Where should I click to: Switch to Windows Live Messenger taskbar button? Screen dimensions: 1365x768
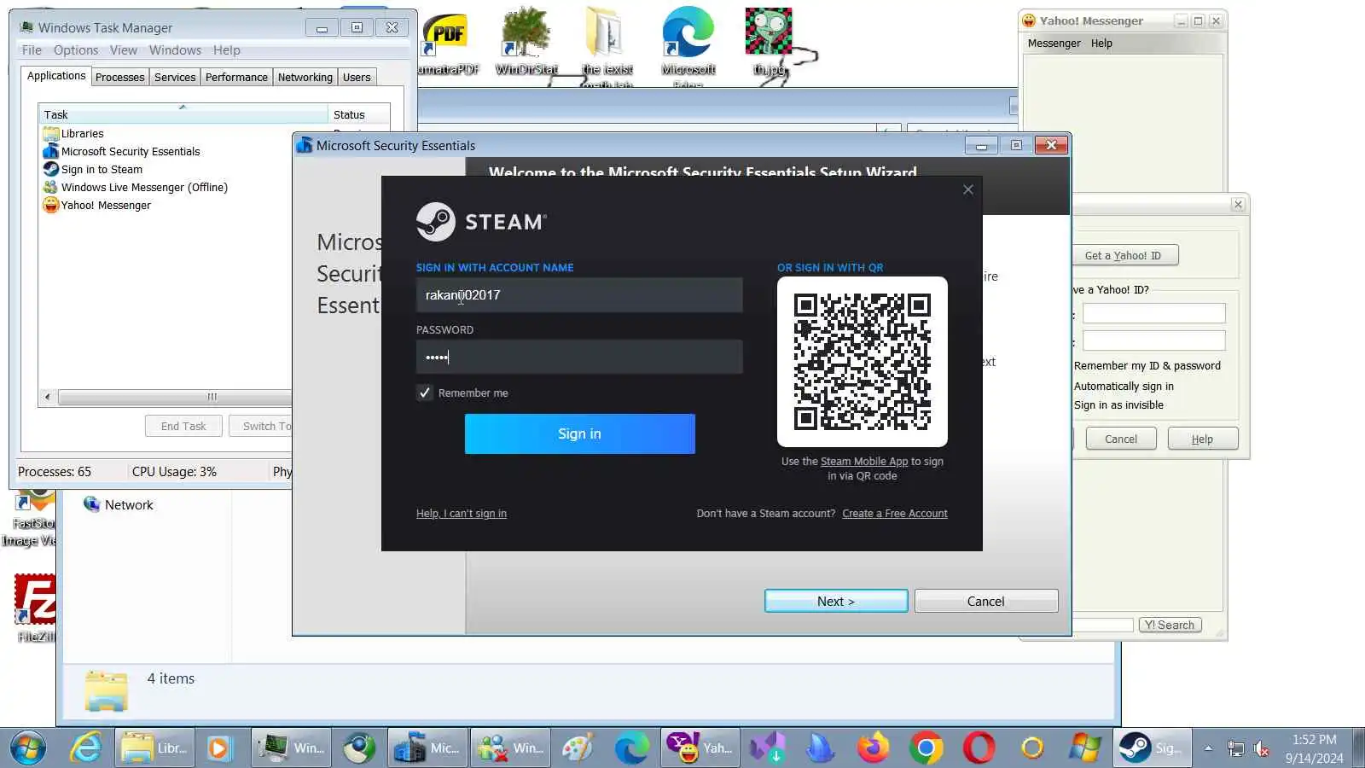(509, 748)
